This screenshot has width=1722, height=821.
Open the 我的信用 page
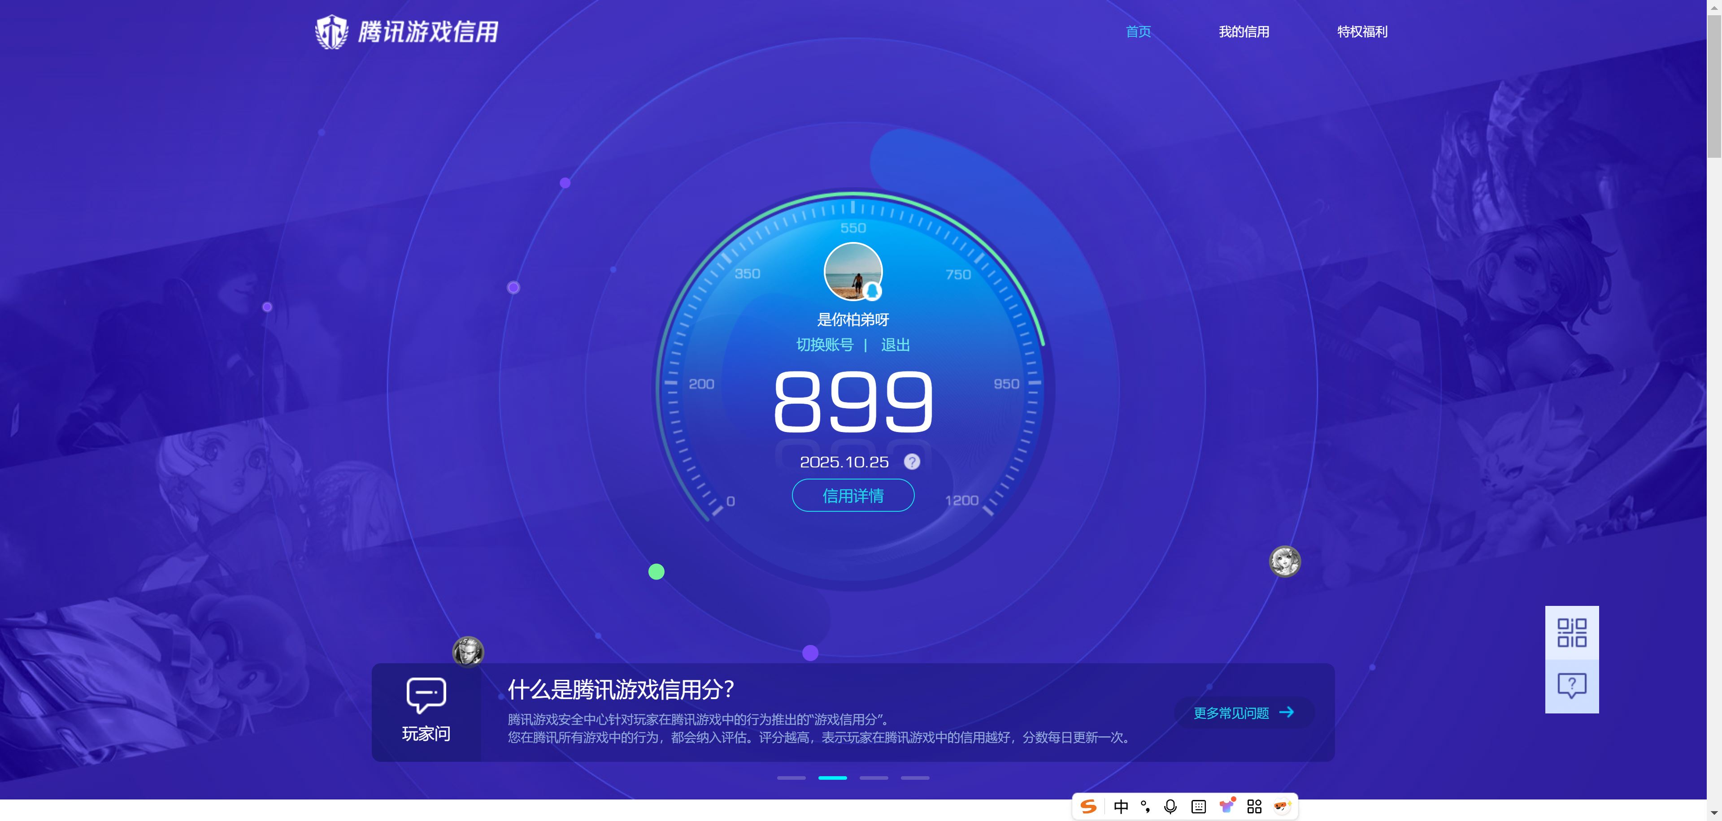click(1244, 31)
